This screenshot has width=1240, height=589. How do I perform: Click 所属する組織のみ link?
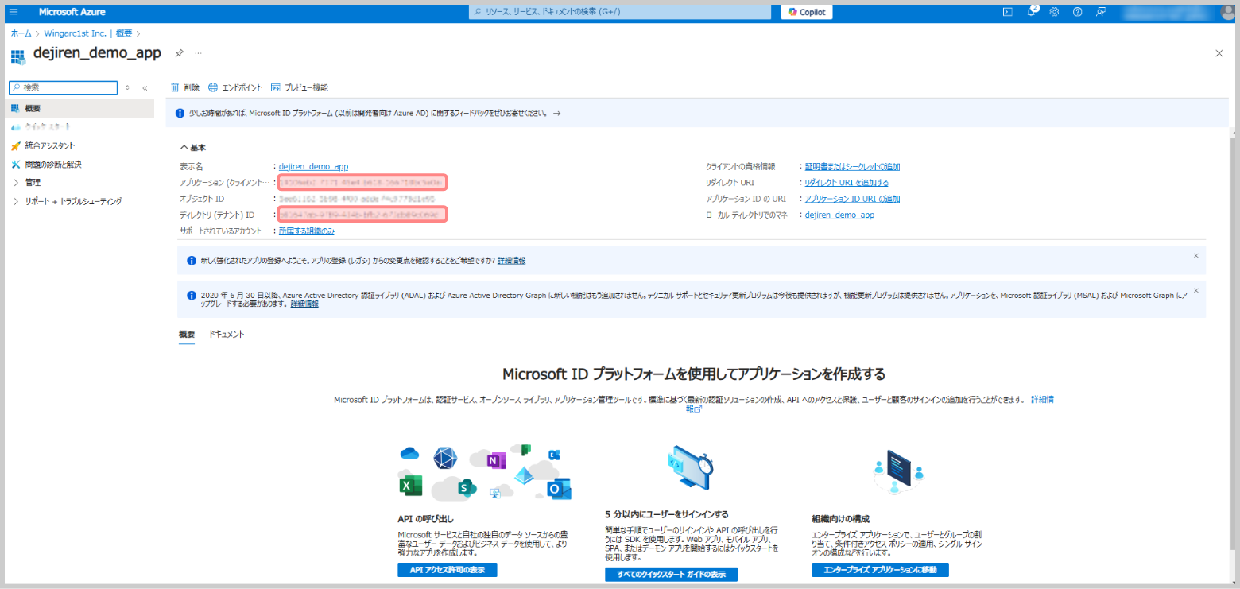coord(307,231)
